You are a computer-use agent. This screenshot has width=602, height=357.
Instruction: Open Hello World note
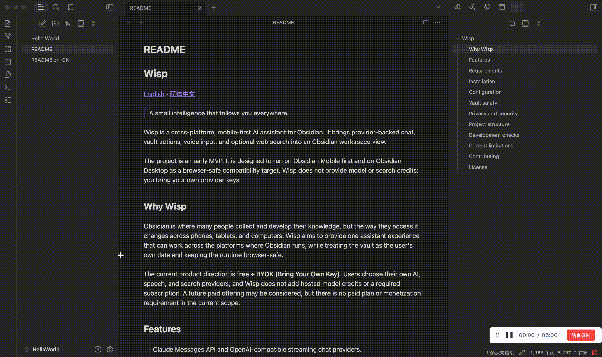[x=68, y=38]
